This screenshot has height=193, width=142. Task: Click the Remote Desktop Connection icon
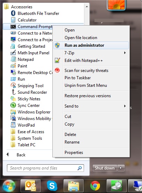coord(13,72)
